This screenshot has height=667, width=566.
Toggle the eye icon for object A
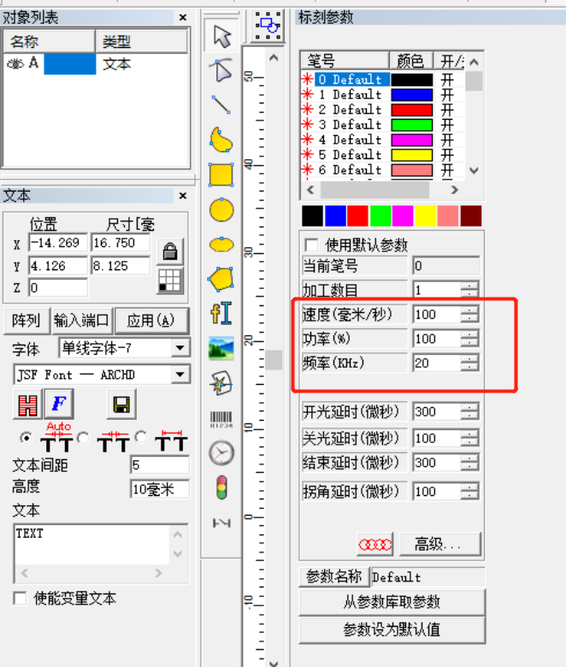pyautogui.click(x=15, y=64)
